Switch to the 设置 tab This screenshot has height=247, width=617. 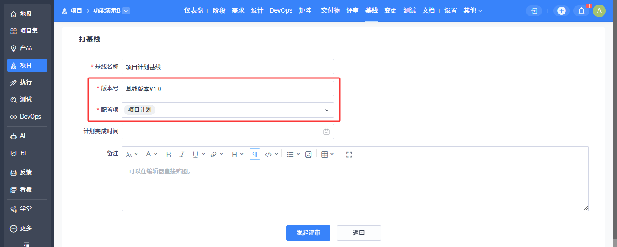tap(451, 10)
